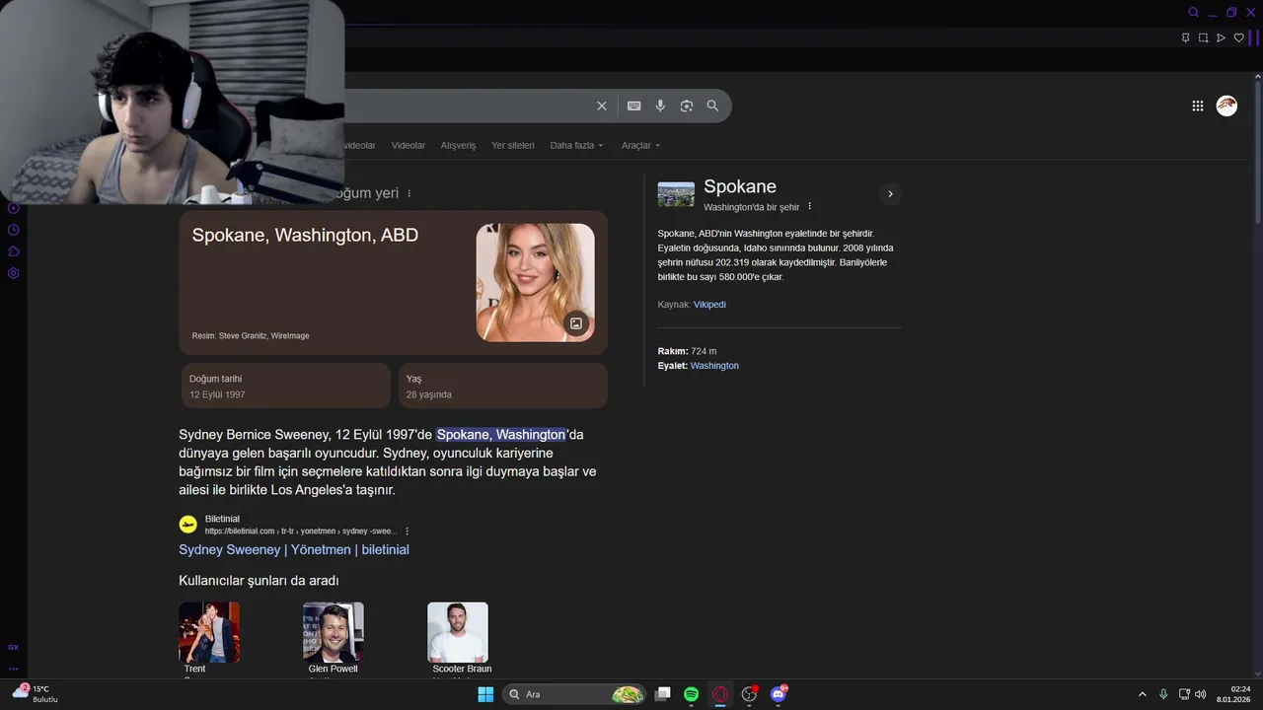Click the Spokane knowledge panel title
Screen dimensions: 1263x710
740,186
